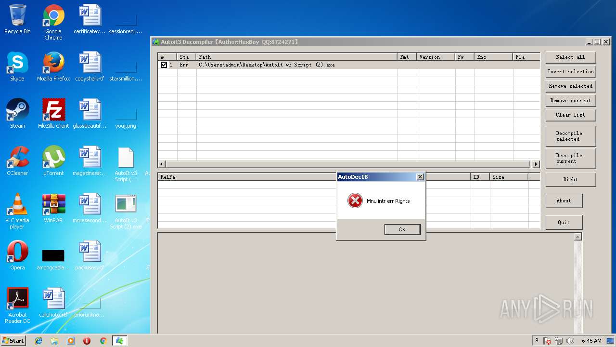616x347 pixels.
Task: Select the copyshall.rtf desktop file
Action: click(90, 67)
